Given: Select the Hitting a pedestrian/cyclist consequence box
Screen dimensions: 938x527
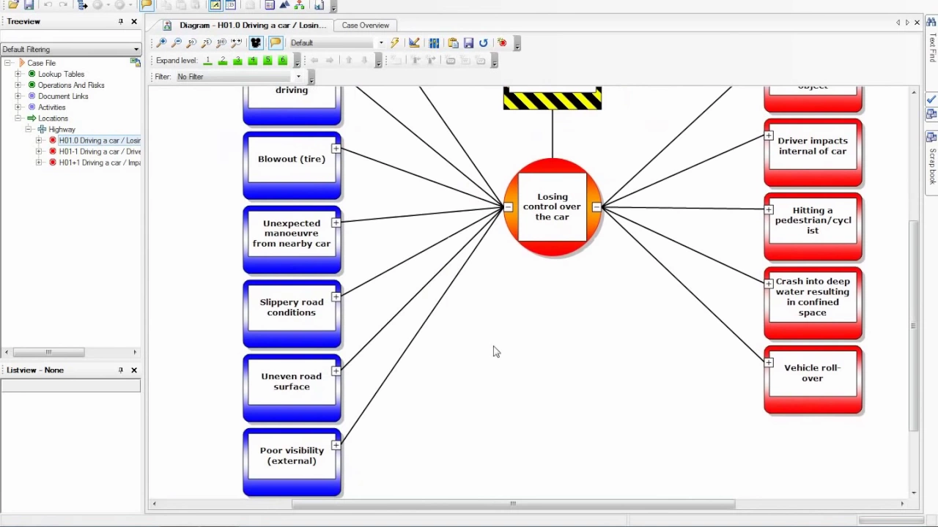Looking at the screenshot, I should click(813, 227).
